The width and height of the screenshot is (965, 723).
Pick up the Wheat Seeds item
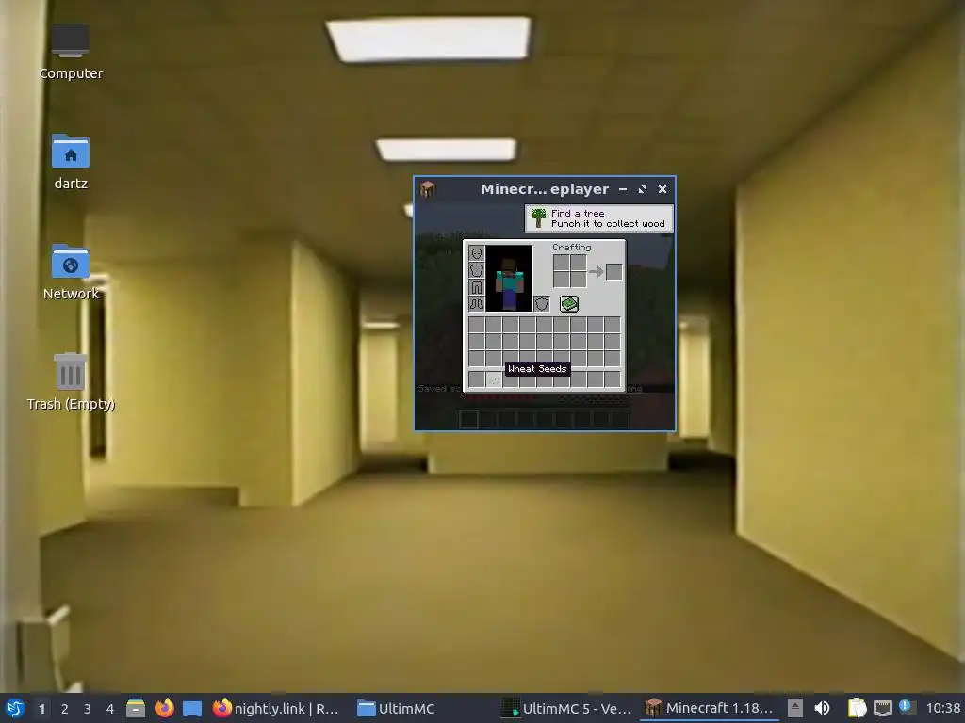pyautogui.click(x=494, y=380)
